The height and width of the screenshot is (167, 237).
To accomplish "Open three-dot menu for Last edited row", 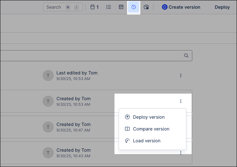I will pos(180,75).
